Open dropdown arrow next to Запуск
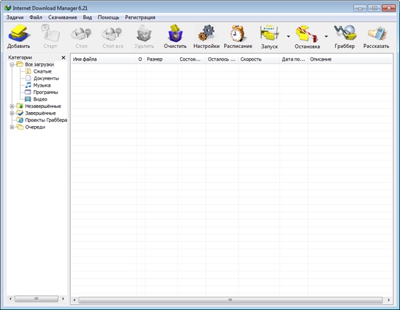This screenshot has height=310, width=400. coord(287,37)
